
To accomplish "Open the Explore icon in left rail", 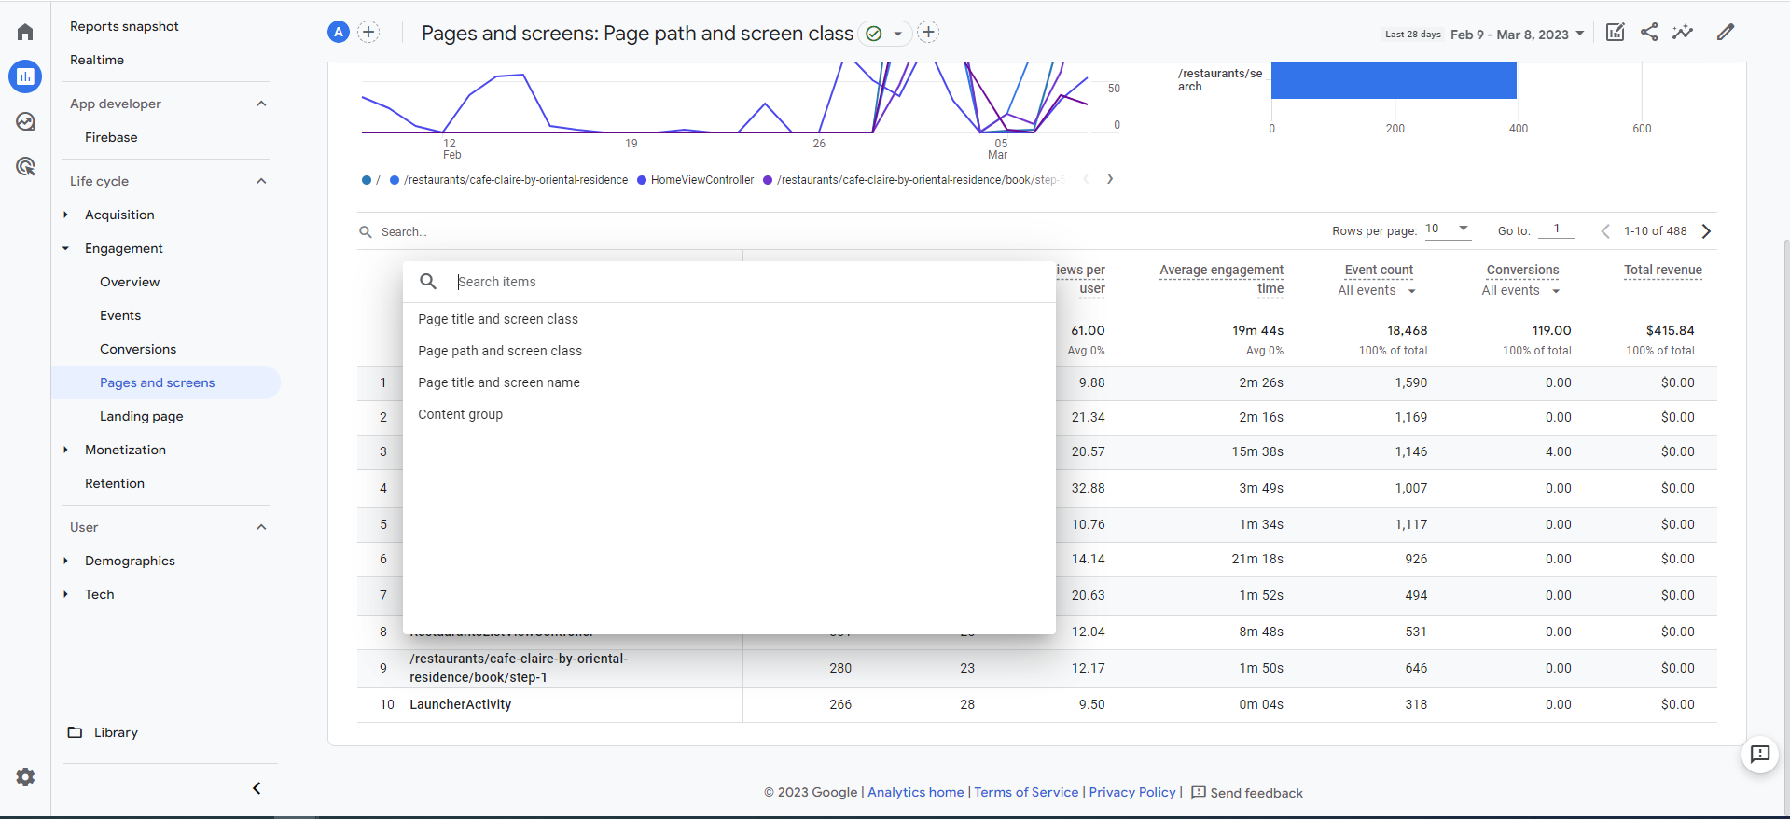I will 25,122.
